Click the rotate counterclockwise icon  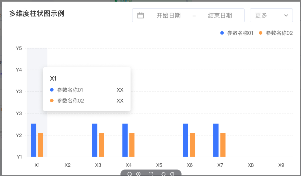(x=163, y=174)
